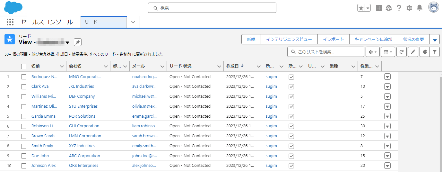Pin this list view
442x172 pixels.
tap(78, 42)
